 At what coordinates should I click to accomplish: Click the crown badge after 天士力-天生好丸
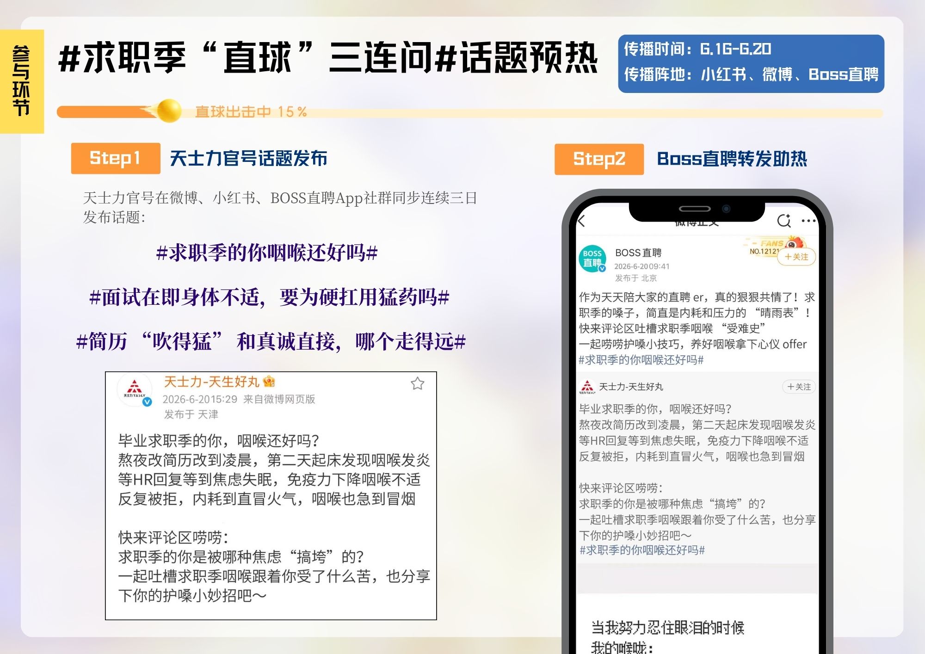coord(269,382)
